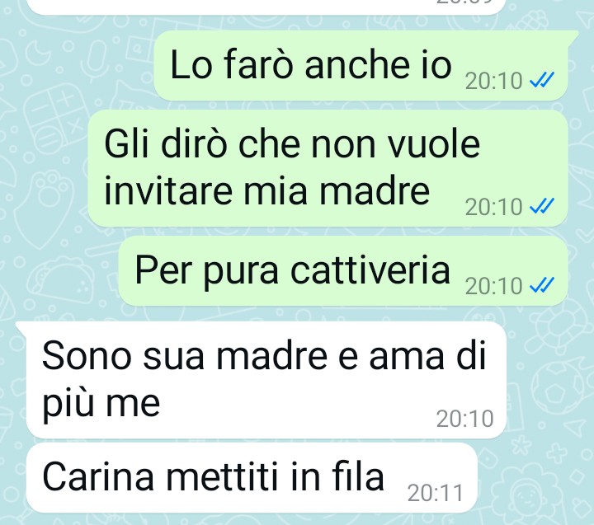Tap the blue read checkmarks on 'Lo farò anche io'
Screen dimensions: 594x525
pyautogui.click(x=542, y=80)
